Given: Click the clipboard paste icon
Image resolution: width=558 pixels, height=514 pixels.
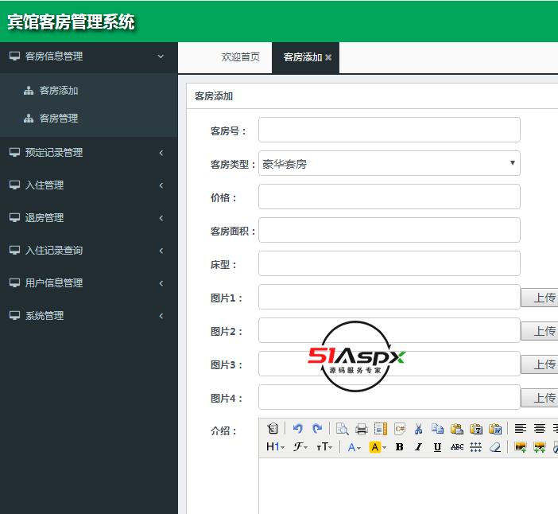Looking at the screenshot, I should coord(457,429).
